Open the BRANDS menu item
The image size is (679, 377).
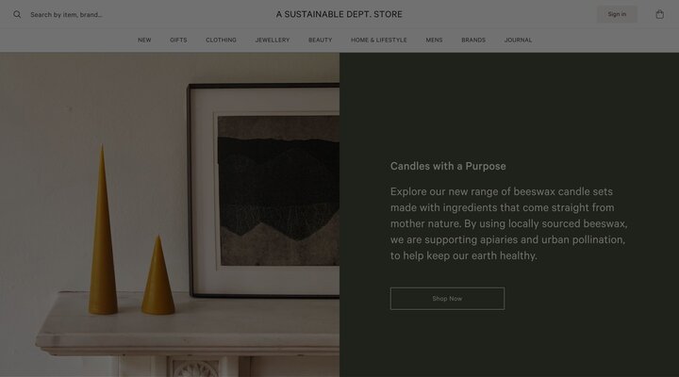click(473, 40)
